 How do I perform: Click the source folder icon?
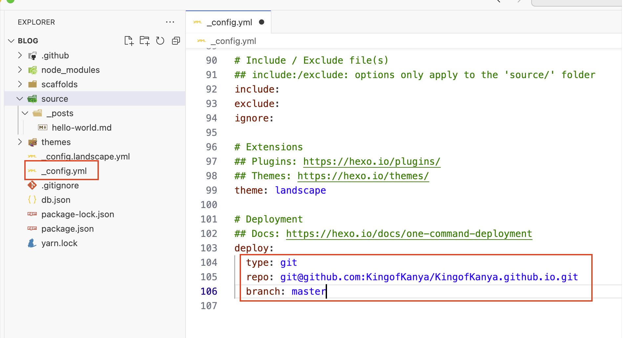coord(33,99)
